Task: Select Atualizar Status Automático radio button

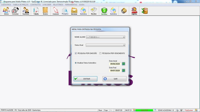Action: (76, 63)
